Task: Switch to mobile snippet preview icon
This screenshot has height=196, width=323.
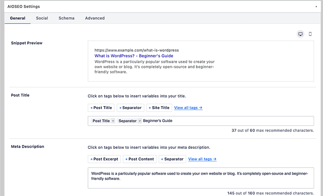Action: point(310,34)
